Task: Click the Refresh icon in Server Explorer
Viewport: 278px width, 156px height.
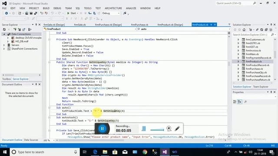Action: (4, 29)
